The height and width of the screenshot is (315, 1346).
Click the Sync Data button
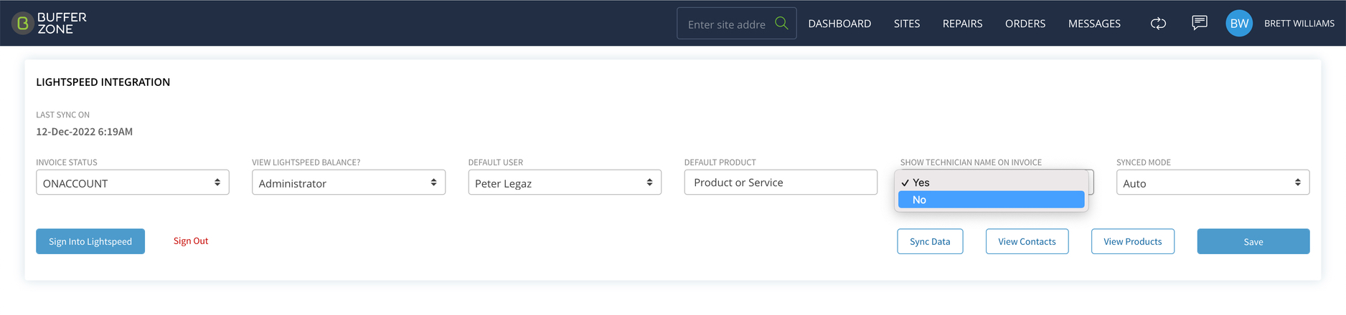(x=930, y=241)
